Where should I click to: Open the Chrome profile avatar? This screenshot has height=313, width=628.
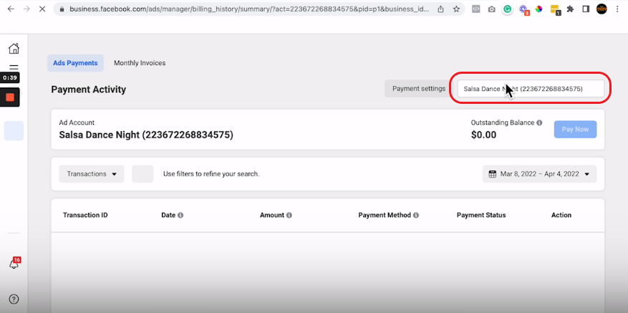click(x=602, y=9)
